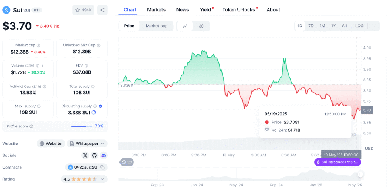Viewport: 387px width, 187px height.
Task: Click the 19 May '25 12:50:00 crosshair label
Action: (x=341, y=155)
